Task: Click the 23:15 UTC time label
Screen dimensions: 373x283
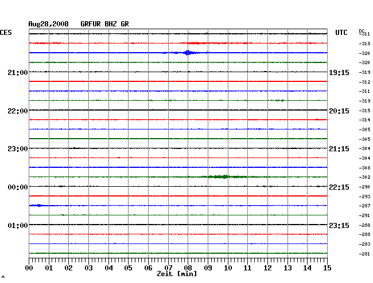Action: click(339, 225)
